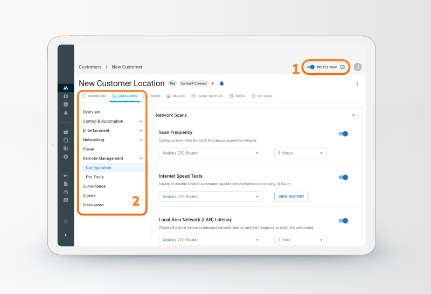Open the three-dot location options menu

(357, 83)
